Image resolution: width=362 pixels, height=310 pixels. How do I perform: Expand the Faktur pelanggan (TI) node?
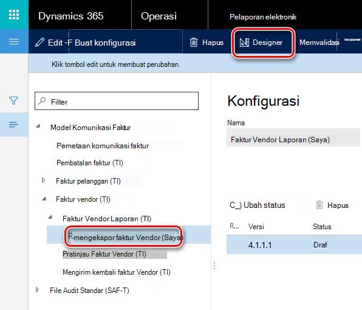[x=43, y=180]
